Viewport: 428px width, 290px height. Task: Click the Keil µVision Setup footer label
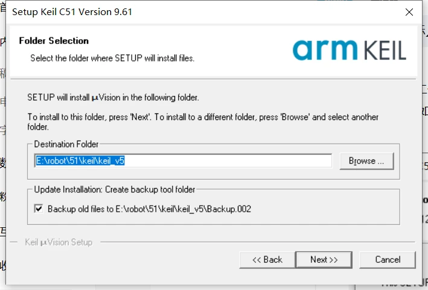pos(59,242)
